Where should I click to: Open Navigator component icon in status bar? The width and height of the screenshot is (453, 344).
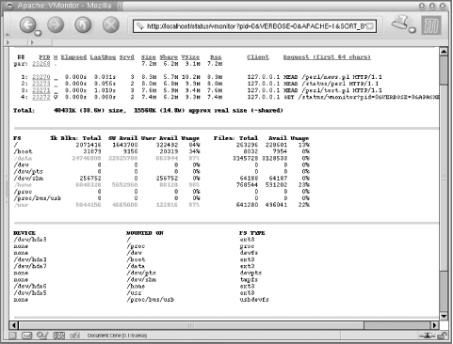click(12, 336)
